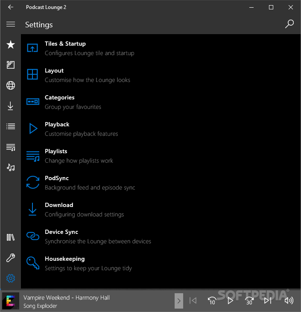301x312 pixels.
Task: Click the PodSync circular arrows icon
Action: click(33, 182)
